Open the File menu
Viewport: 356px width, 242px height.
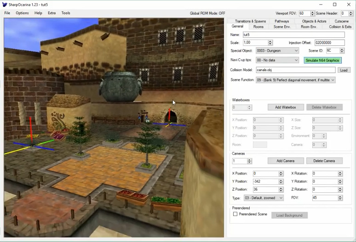pyautogui.click(x=7, y=13)
